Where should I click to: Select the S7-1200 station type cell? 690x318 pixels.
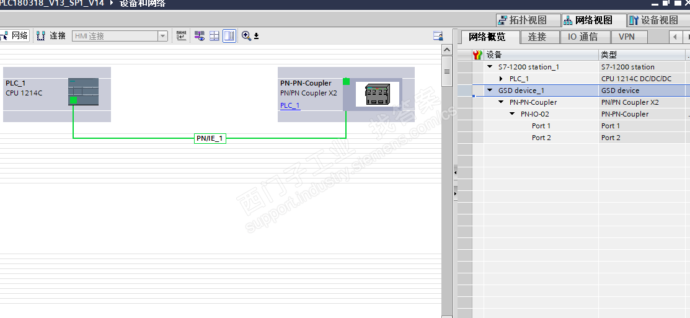tap(642, 67)
